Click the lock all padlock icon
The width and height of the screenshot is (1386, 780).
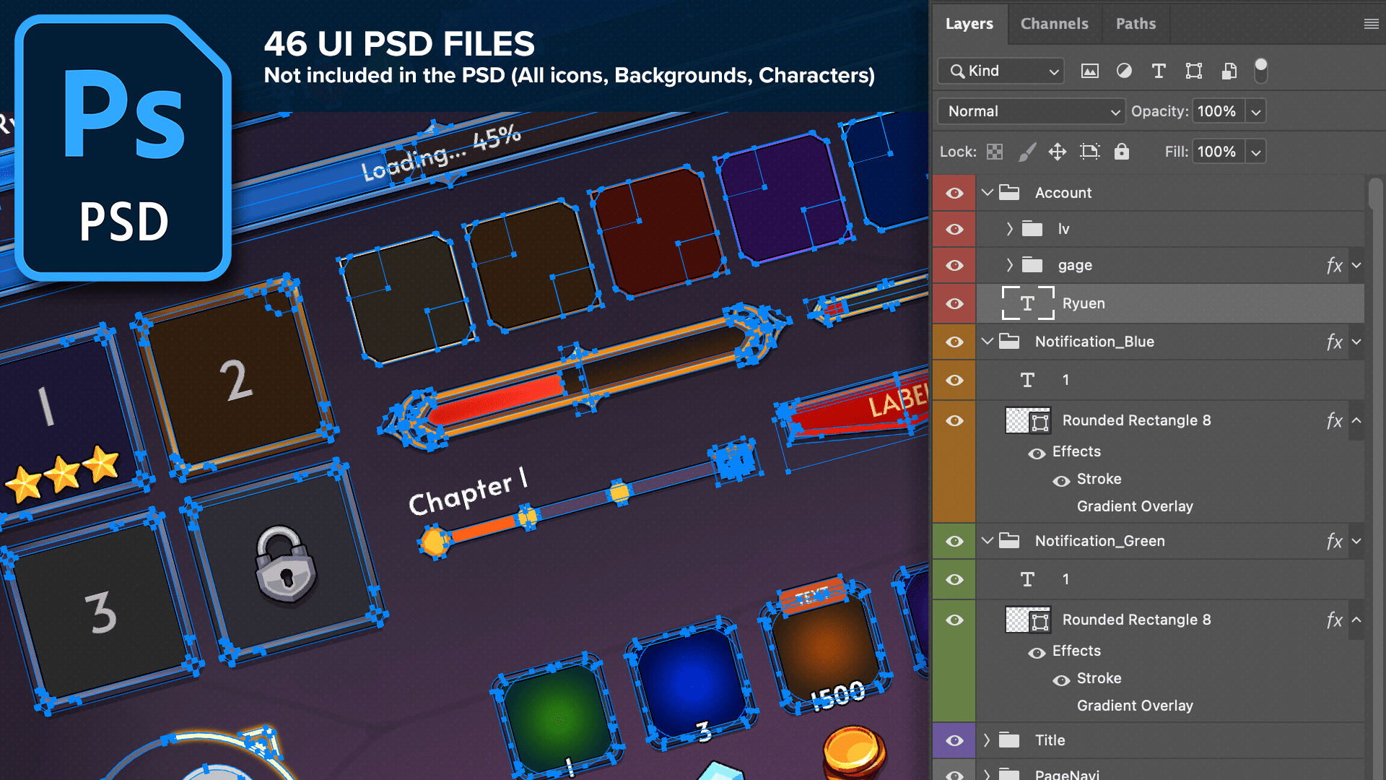pyautogui.click(x=1121, y=152)
